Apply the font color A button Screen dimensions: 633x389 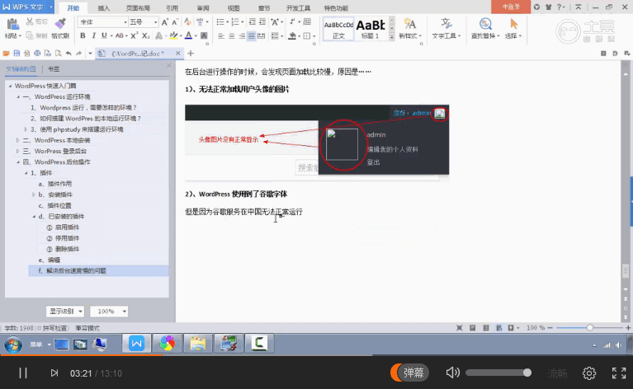(188, 36)
